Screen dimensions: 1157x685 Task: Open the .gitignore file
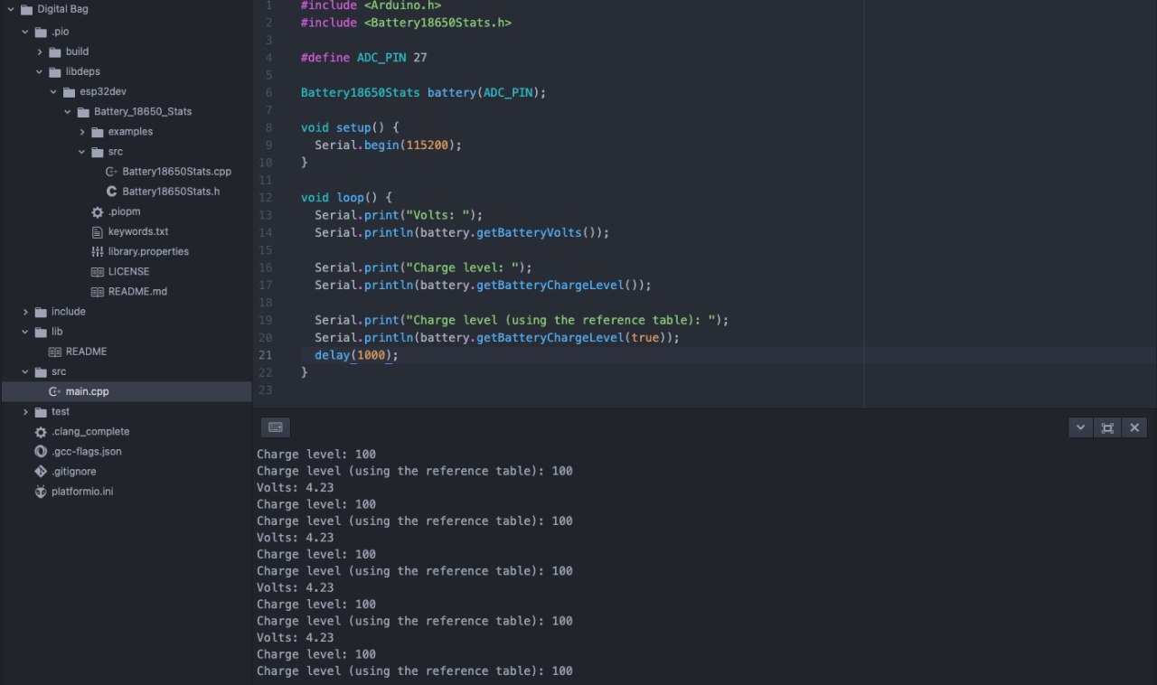(73, 472)
